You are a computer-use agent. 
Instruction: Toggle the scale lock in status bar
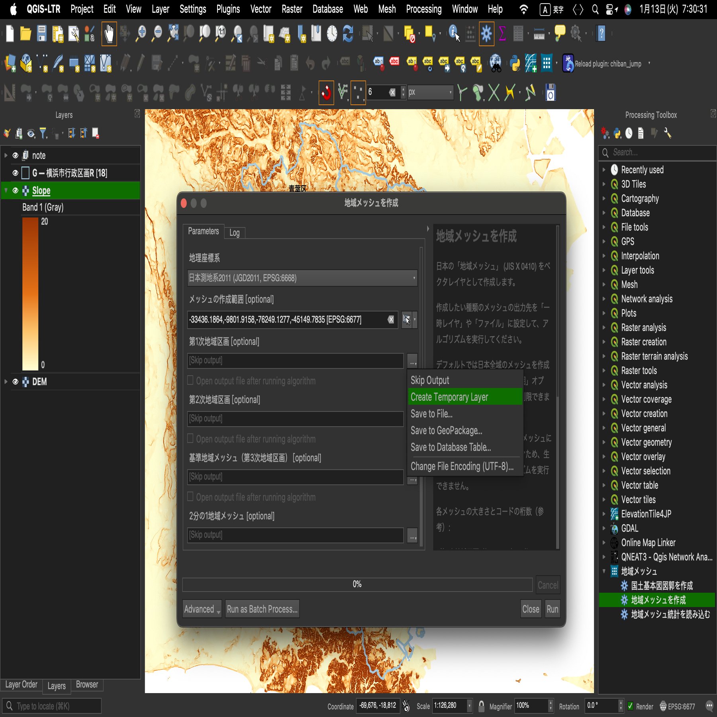coord(481,706)
